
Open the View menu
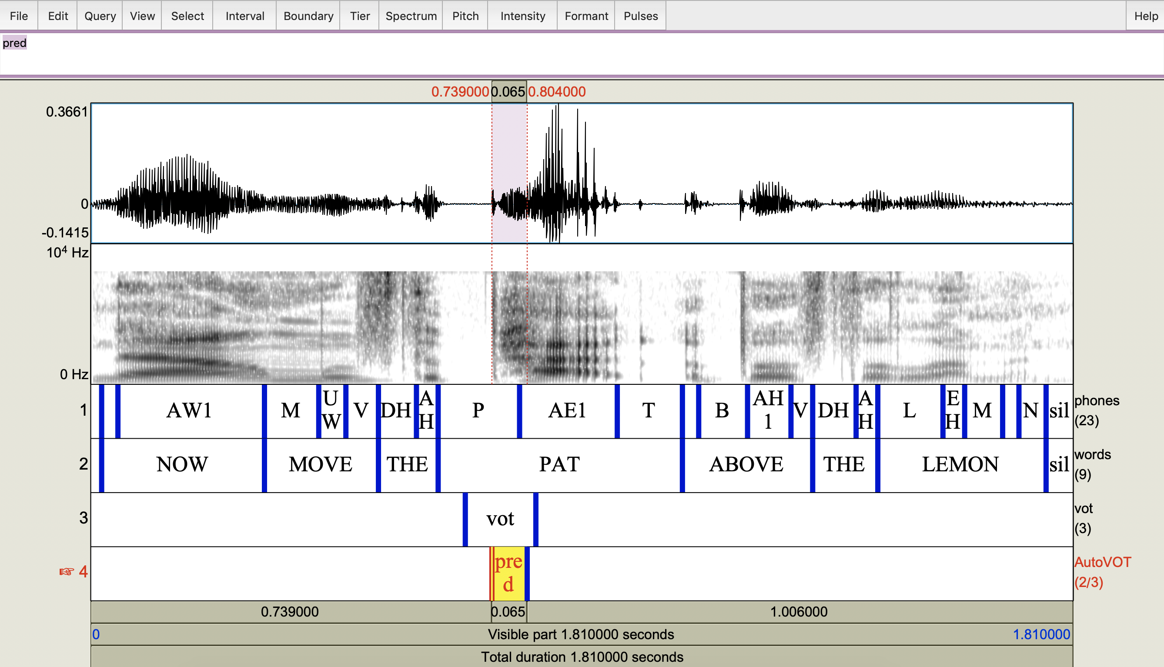(142, 16)
